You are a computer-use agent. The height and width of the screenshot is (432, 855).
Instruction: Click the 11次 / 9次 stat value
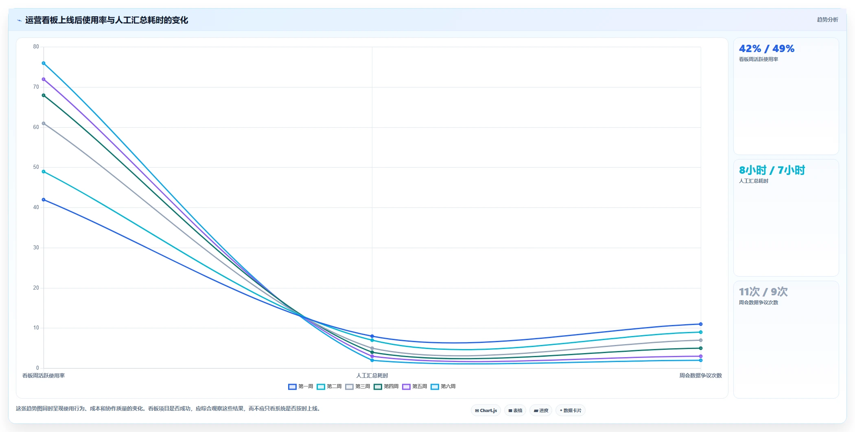click(x=763, y=292)
